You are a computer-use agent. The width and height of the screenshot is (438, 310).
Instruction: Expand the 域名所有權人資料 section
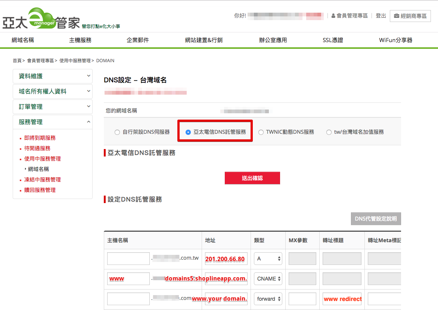point(53,91)
